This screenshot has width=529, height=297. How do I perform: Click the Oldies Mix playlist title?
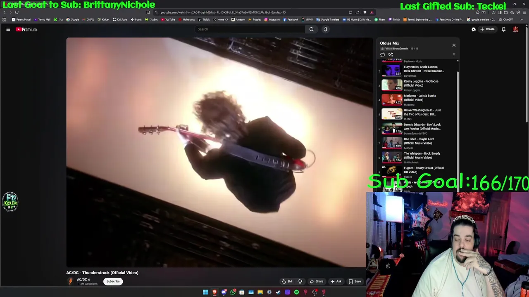coord(389,43)
